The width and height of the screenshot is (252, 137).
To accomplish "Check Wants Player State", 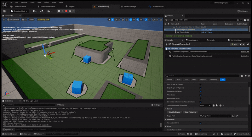I will [200, 98].
